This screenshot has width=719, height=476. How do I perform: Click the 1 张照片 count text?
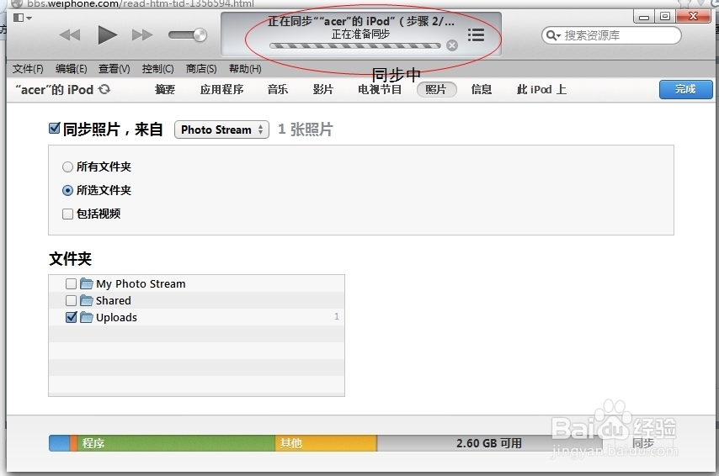point(306,130)
